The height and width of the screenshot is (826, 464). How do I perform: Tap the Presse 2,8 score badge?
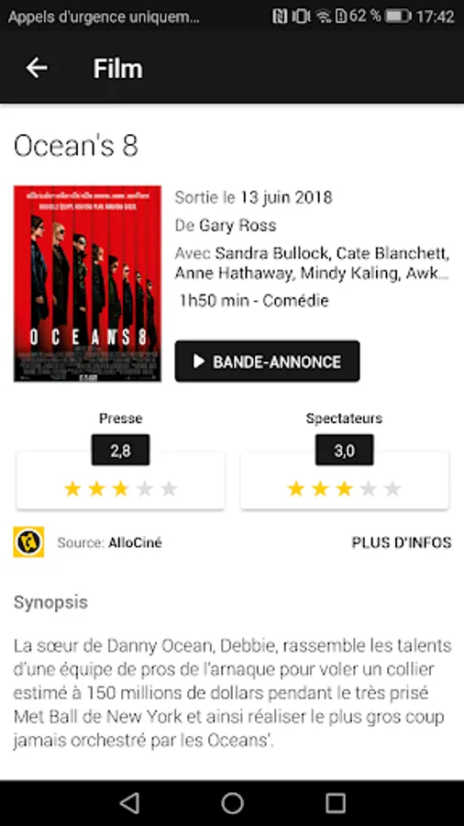pos(120,450)
